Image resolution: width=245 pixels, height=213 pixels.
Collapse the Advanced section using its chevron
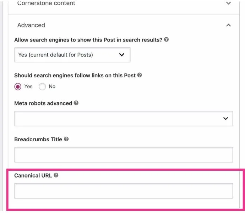(228, 25)
